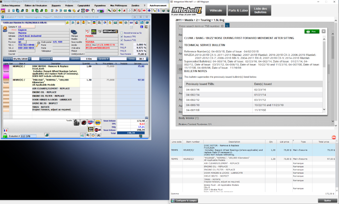Click the floppy disk save icon
The image size is (339, 204).
click(x=142, y=22)
